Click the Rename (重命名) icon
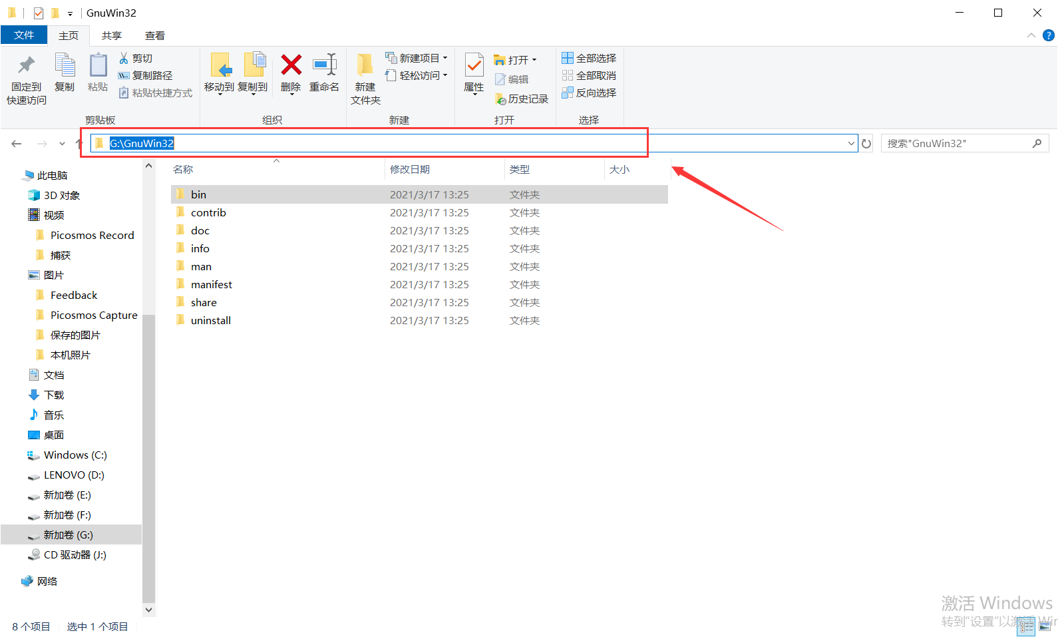 point(325,65)
